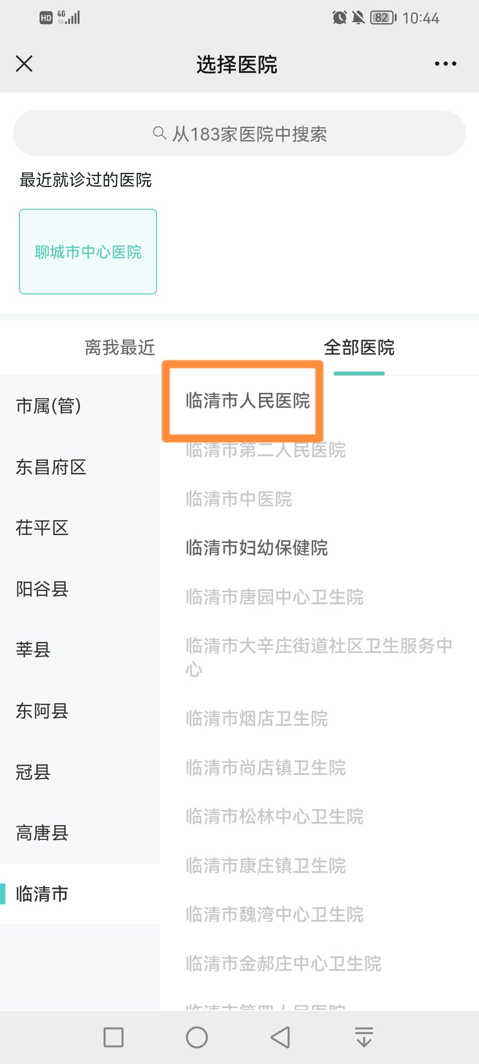479x1064 pixels.
Task: Choose 茌平区 from district list
Action: pyautogui.click(x=42, y=528)
